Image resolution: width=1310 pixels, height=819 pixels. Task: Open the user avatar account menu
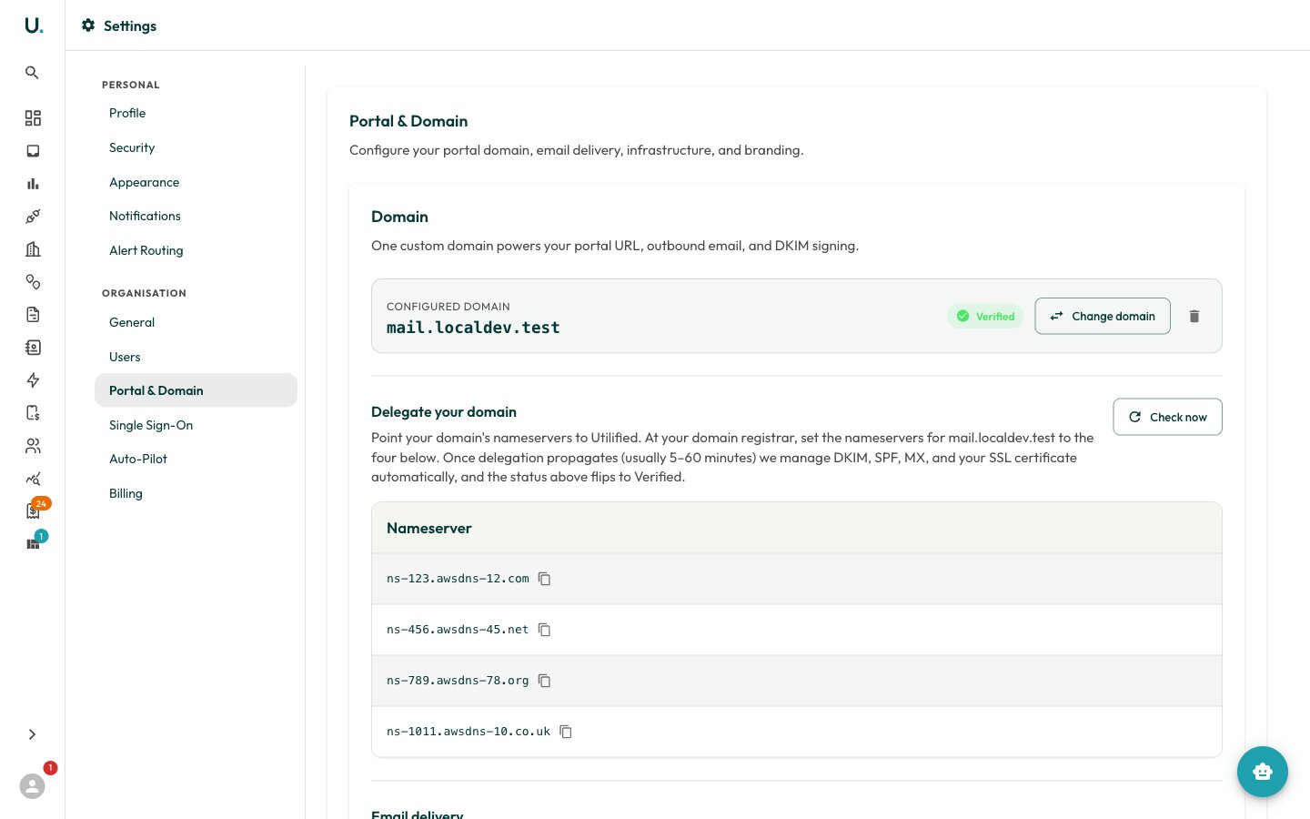coord(33,786)
